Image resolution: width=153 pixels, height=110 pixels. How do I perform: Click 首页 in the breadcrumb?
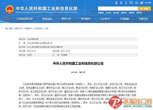coord(11,28)
